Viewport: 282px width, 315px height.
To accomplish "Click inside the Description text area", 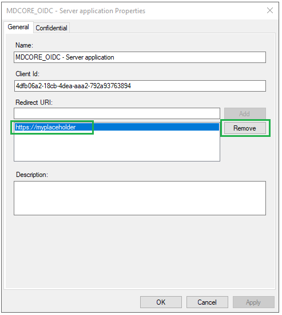I will (x=140, y=198).
